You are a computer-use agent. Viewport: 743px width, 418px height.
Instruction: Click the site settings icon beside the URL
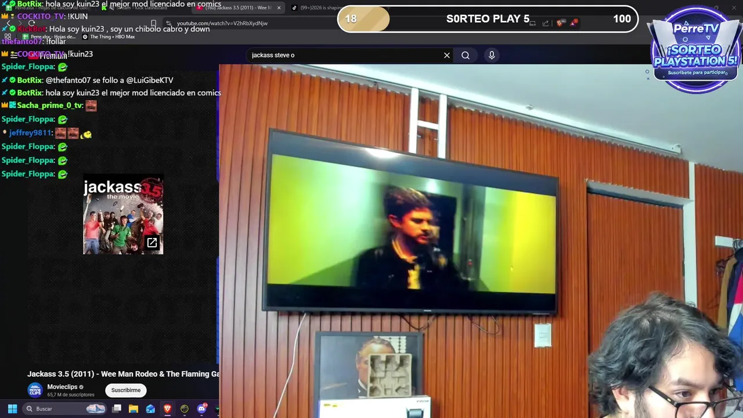[168, 23]
